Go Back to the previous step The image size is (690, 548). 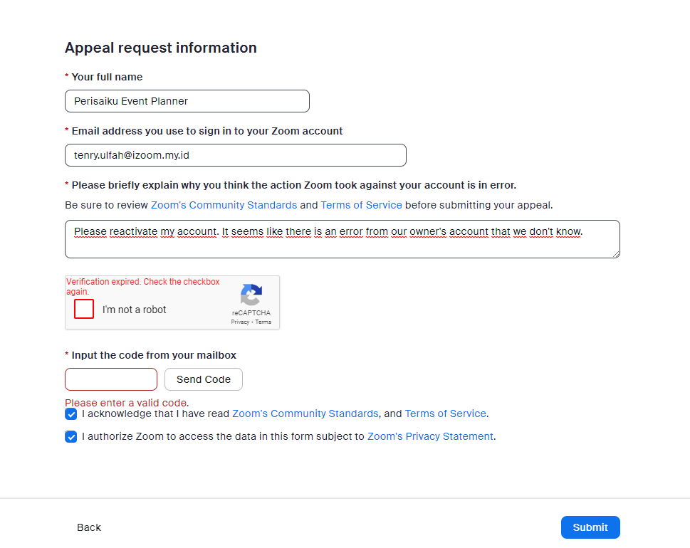[89, 527]
